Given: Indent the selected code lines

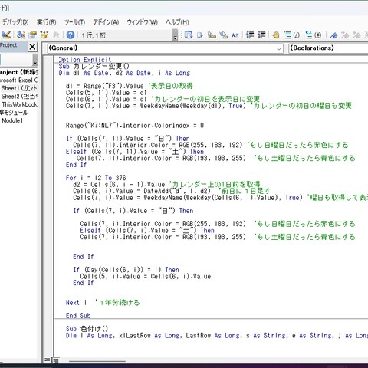Looking at the screenshot, I should [250, 34].
